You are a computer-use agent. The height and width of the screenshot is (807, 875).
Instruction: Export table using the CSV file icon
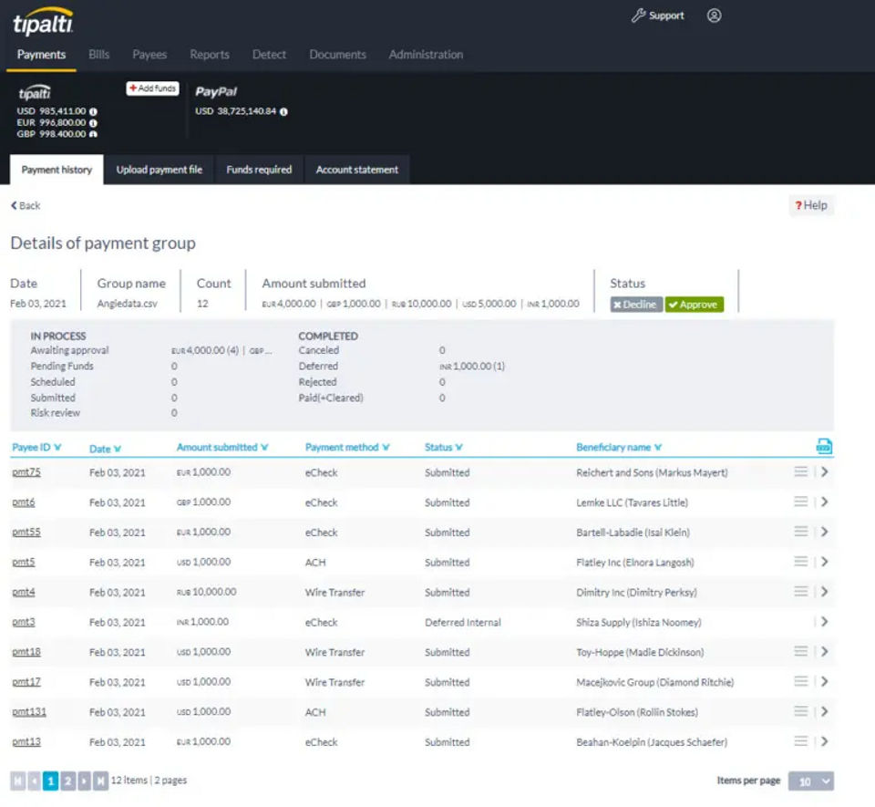tap(824, 447)
